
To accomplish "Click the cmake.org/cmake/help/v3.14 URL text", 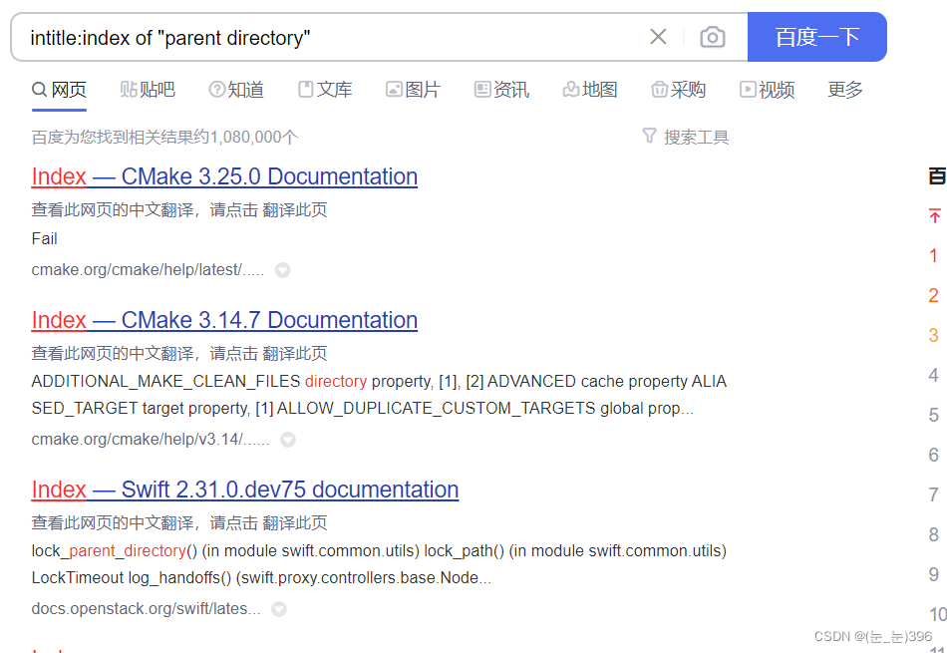I will 151,440.
